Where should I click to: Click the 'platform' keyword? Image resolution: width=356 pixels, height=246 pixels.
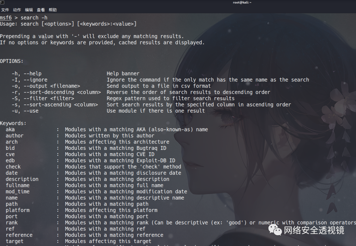point(18,210)
